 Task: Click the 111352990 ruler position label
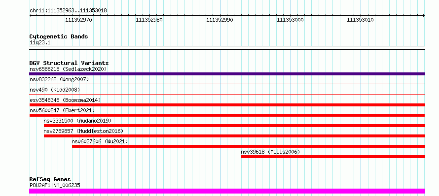[x=219, y=20]
